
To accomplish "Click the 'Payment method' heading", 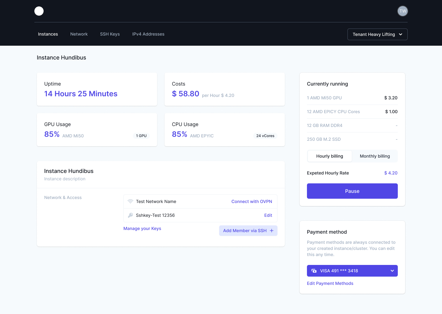I will coord(327,232).
